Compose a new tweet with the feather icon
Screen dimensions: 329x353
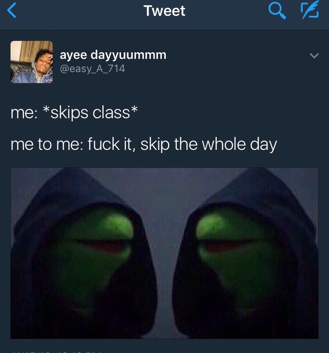[x=310, y=10]
